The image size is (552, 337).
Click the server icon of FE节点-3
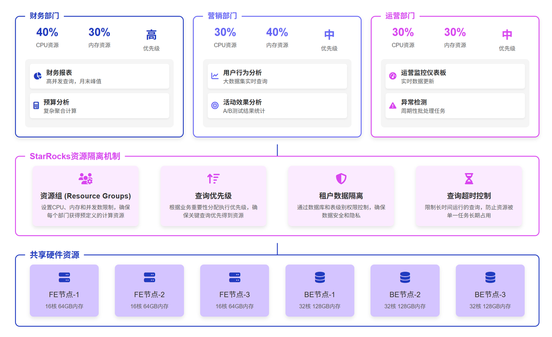tap(235, 277)
